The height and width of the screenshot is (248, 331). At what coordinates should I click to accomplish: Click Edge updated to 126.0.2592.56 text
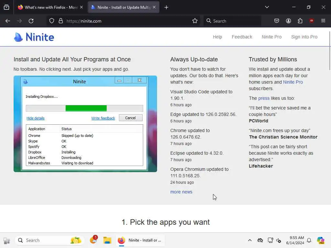pos(203,114)
